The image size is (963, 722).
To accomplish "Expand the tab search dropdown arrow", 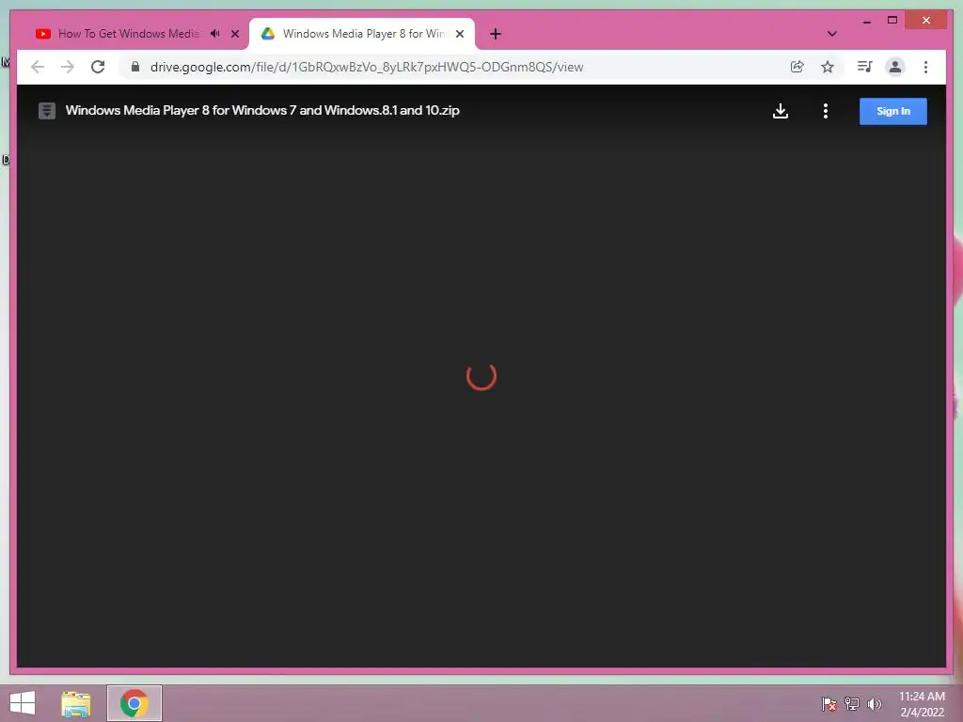I will pos(831,34).
